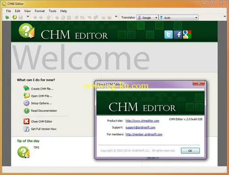This screenshot has height=175, width=229.
Task: Expand the far-right toolbar overflow chevron
Action: [x=225, y=17]
